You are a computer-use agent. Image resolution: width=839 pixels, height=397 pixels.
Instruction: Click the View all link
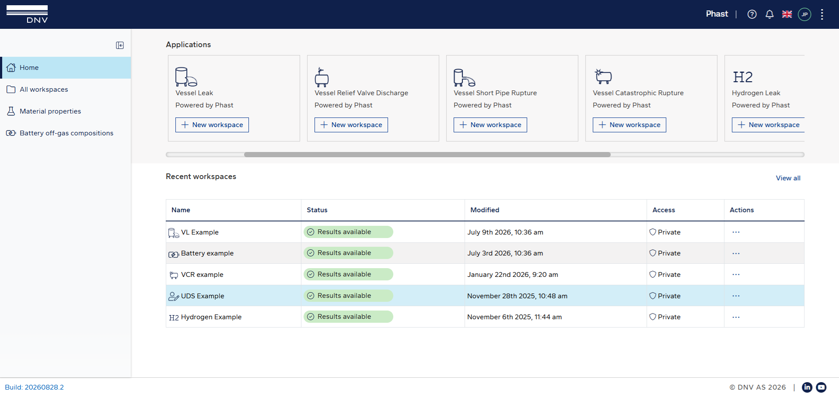coord(788,178)
